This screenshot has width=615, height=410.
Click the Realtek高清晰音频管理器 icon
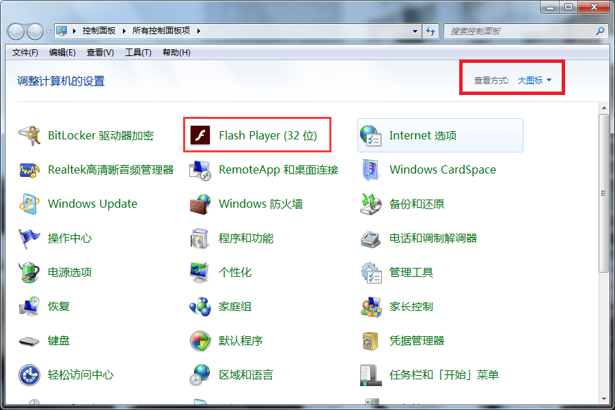pyautogui.click(x=29, y=169)
